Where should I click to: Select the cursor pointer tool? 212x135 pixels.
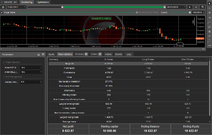210,4
